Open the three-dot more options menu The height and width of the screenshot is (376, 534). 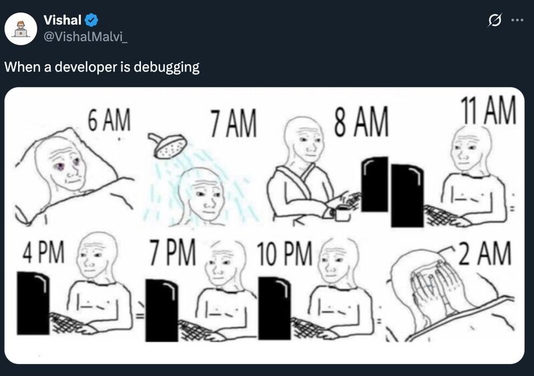(x=517, y=21)
